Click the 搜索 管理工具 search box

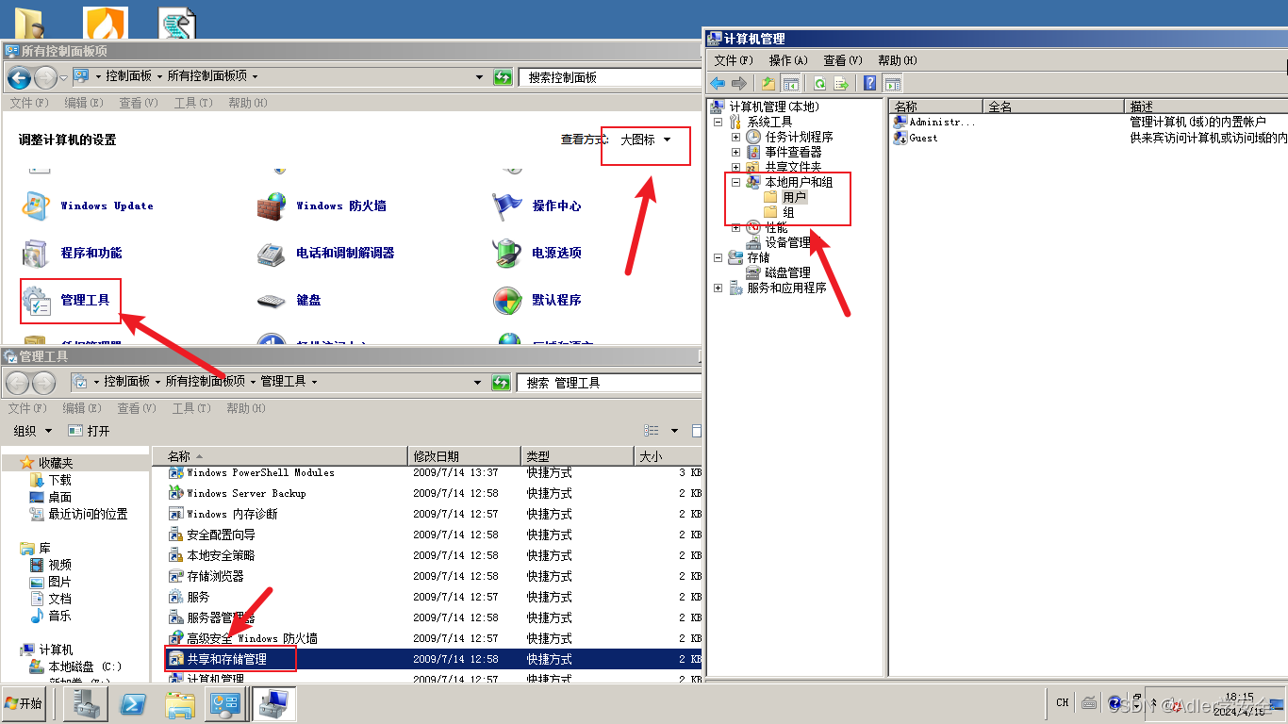[x=609, y=383]
